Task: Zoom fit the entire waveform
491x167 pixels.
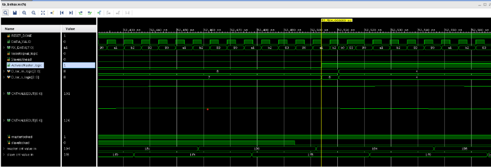Action: pyautogui.click(x=43, y=13)
